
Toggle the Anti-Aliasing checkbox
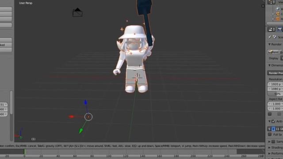click(273, 121)
